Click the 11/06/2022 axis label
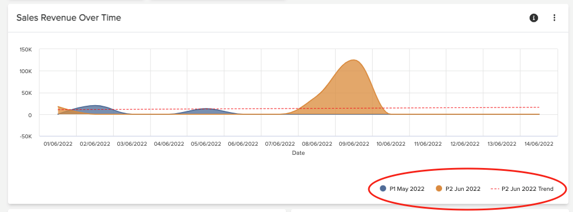The image size is (573, 212). click(x=428, y=144)
